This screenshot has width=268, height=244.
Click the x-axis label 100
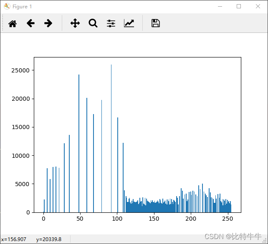coord(117,219)
